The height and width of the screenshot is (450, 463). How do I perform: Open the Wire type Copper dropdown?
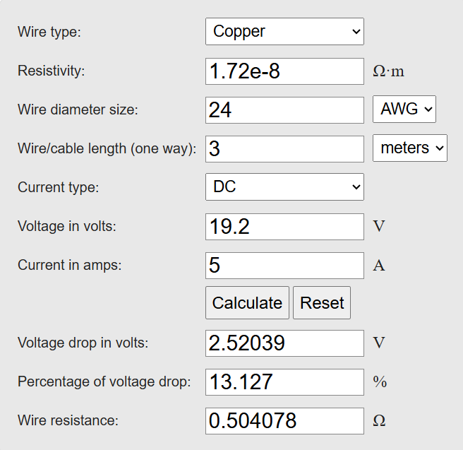click(284, 31)
